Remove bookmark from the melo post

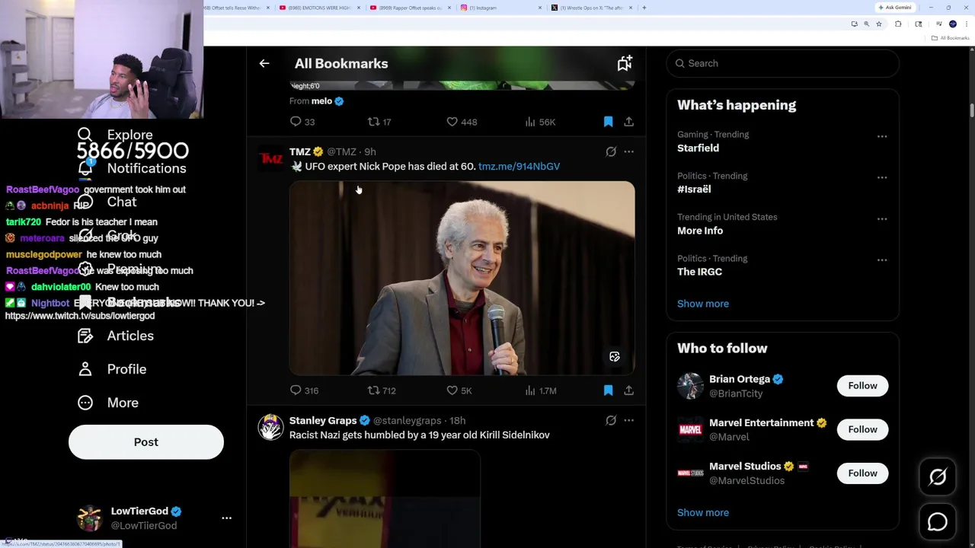(608, 122)
